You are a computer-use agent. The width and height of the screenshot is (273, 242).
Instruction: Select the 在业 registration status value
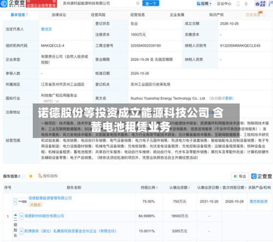(x=134, y=24)
